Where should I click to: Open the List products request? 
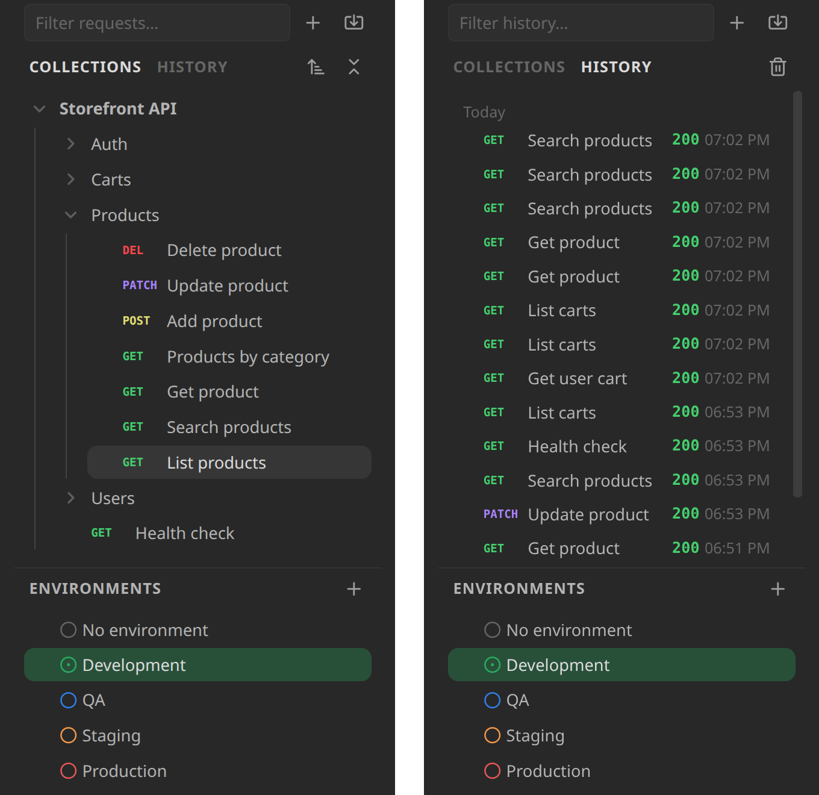[229, 463]
